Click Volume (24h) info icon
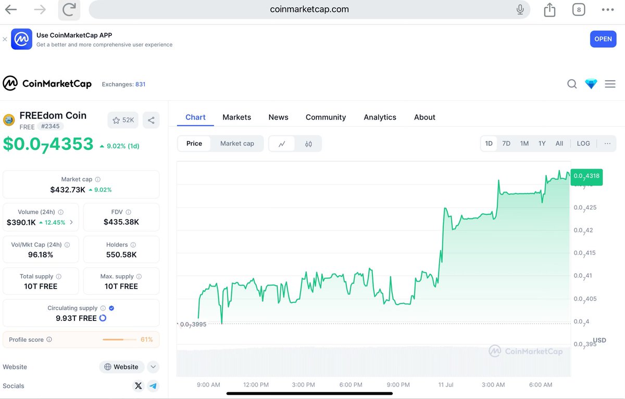Image resolution: width=625 pixels, height=399 pixels. 61,212
